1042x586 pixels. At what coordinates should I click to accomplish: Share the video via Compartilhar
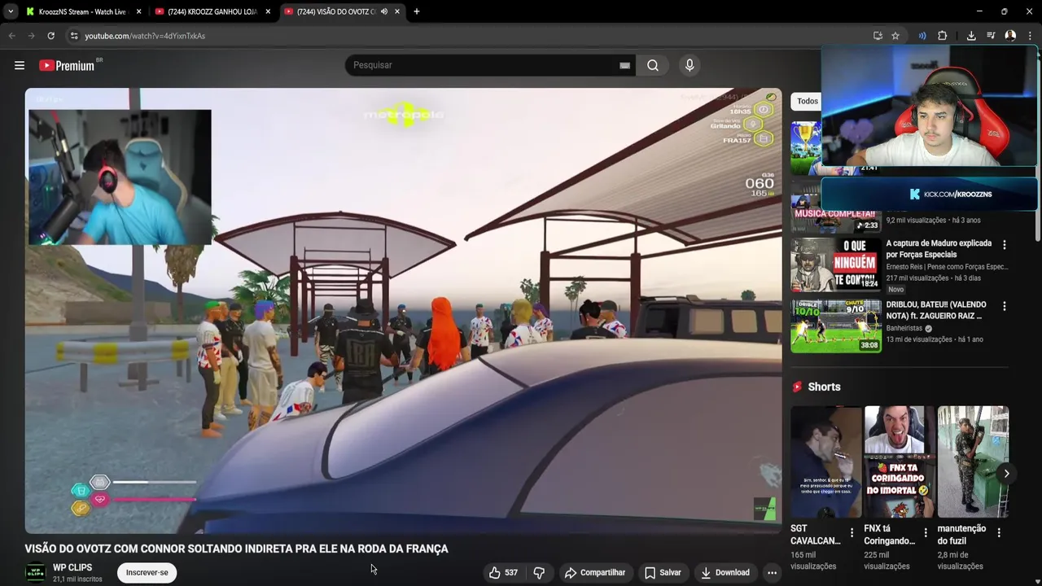tap(595, 572)
